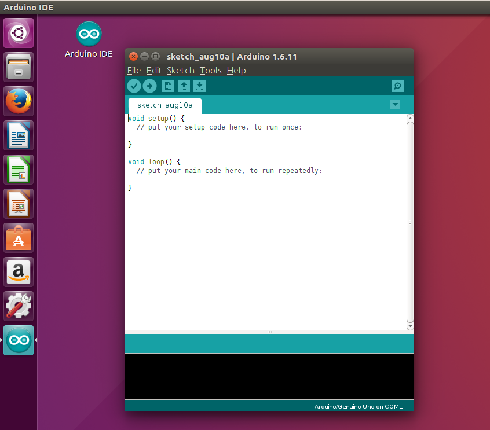Focus Arduino IDE from the launcher icon
490x430 pixels.
click(19, 340)
